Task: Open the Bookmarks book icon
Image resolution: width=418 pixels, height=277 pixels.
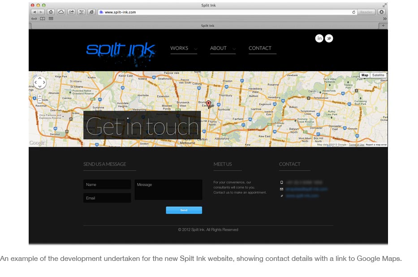Action: pos(43,19)
